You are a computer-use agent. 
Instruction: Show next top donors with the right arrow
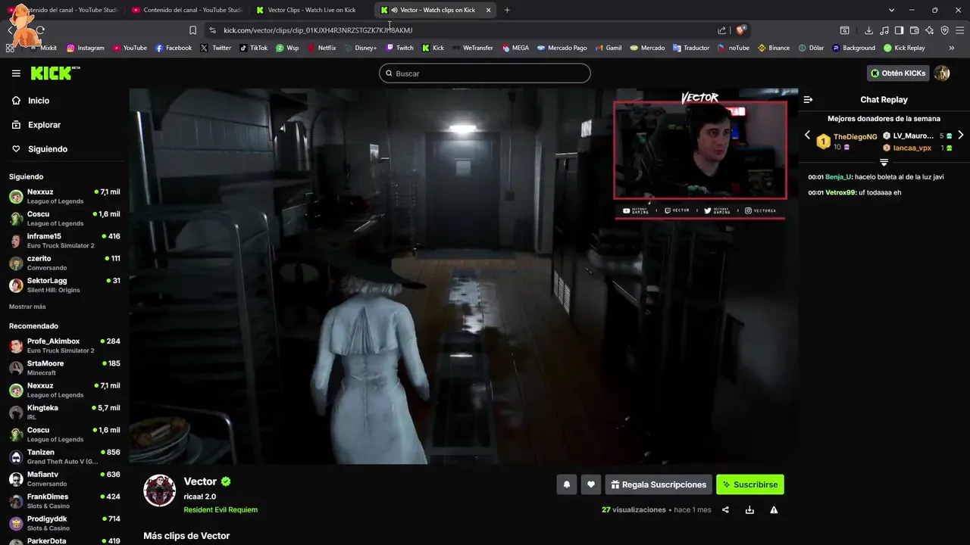point(960,135)
